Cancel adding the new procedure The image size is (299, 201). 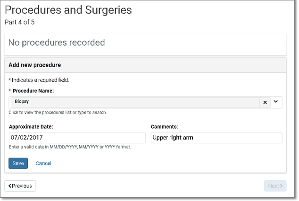point(43,163)
